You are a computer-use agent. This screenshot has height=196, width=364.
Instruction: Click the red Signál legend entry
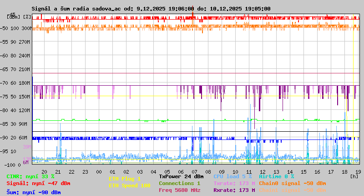click(x=38, y=184)
